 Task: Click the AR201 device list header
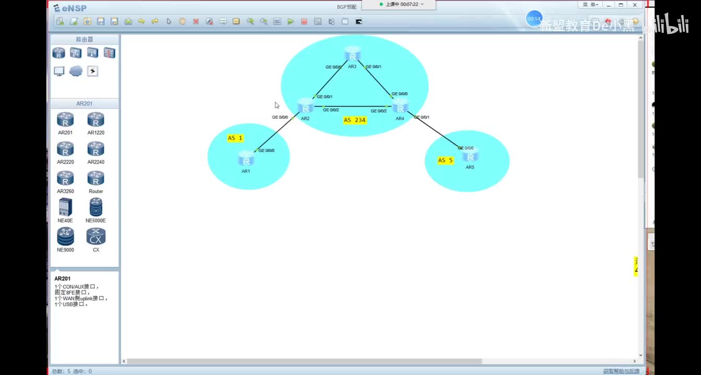84,104
